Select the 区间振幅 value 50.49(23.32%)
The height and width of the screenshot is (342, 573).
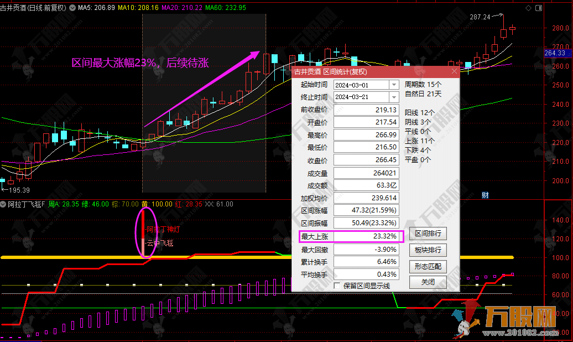(x=366, y=223)
